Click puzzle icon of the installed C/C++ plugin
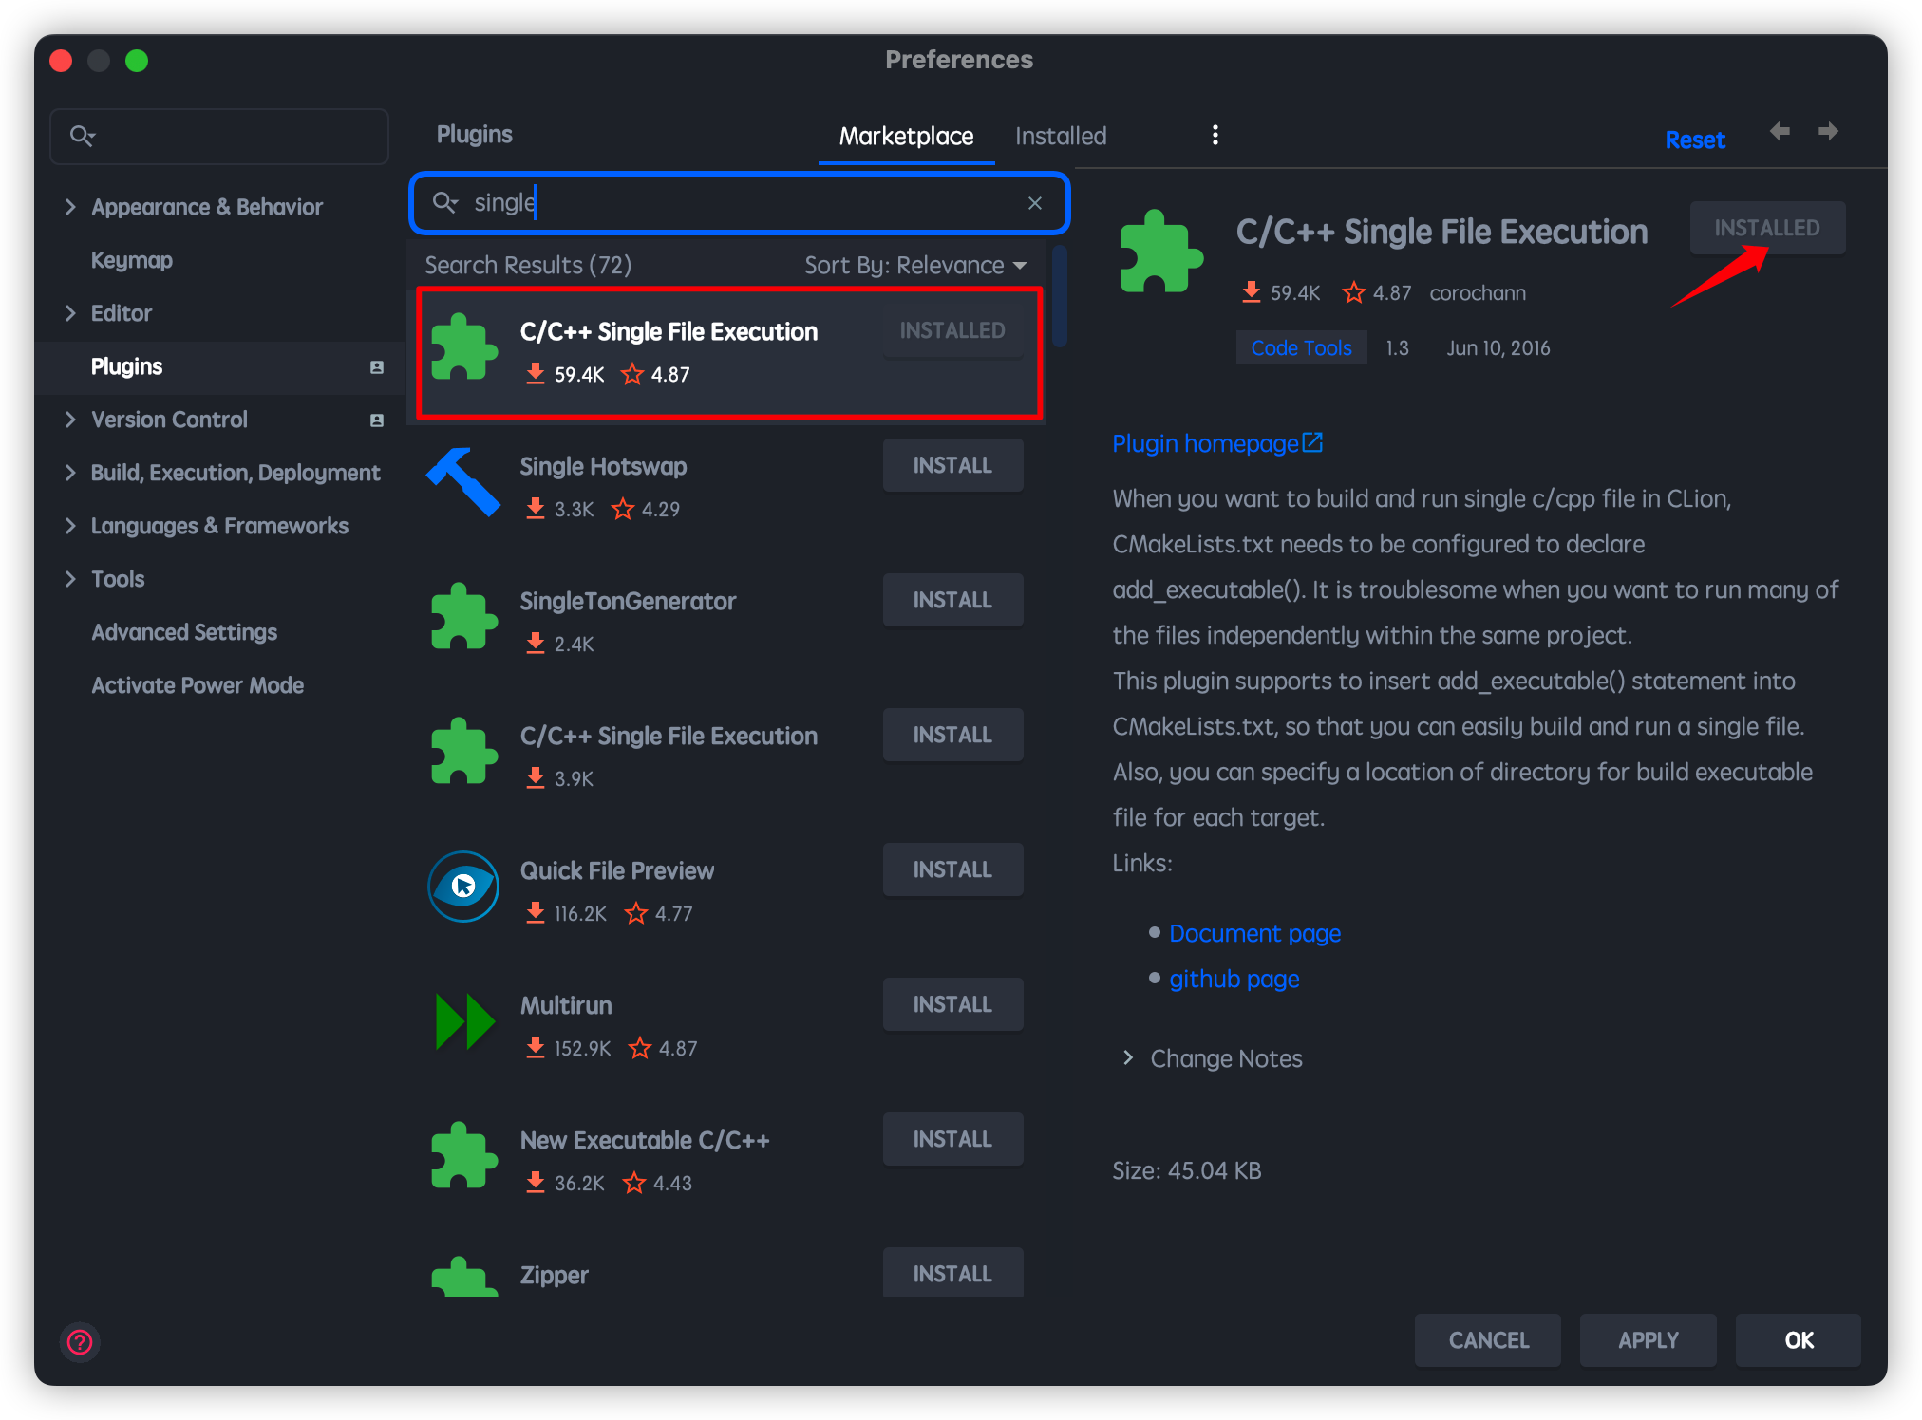 [463, 346]
